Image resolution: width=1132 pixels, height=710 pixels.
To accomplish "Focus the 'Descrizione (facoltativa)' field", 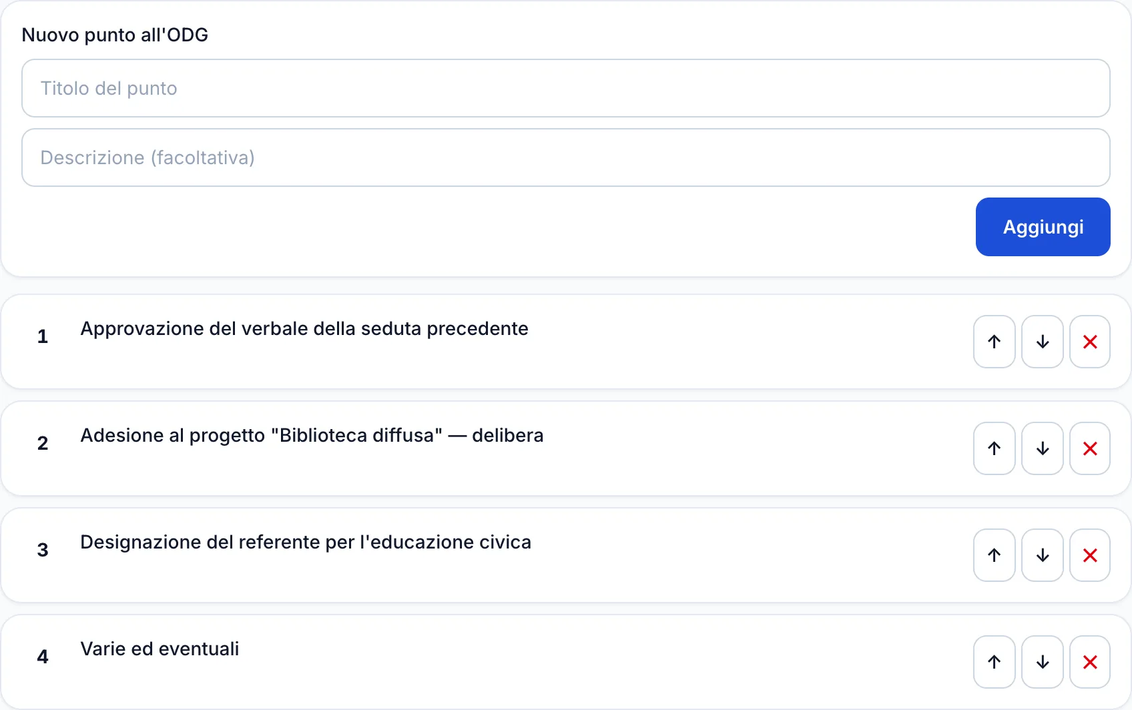I will tap(566, 157).
